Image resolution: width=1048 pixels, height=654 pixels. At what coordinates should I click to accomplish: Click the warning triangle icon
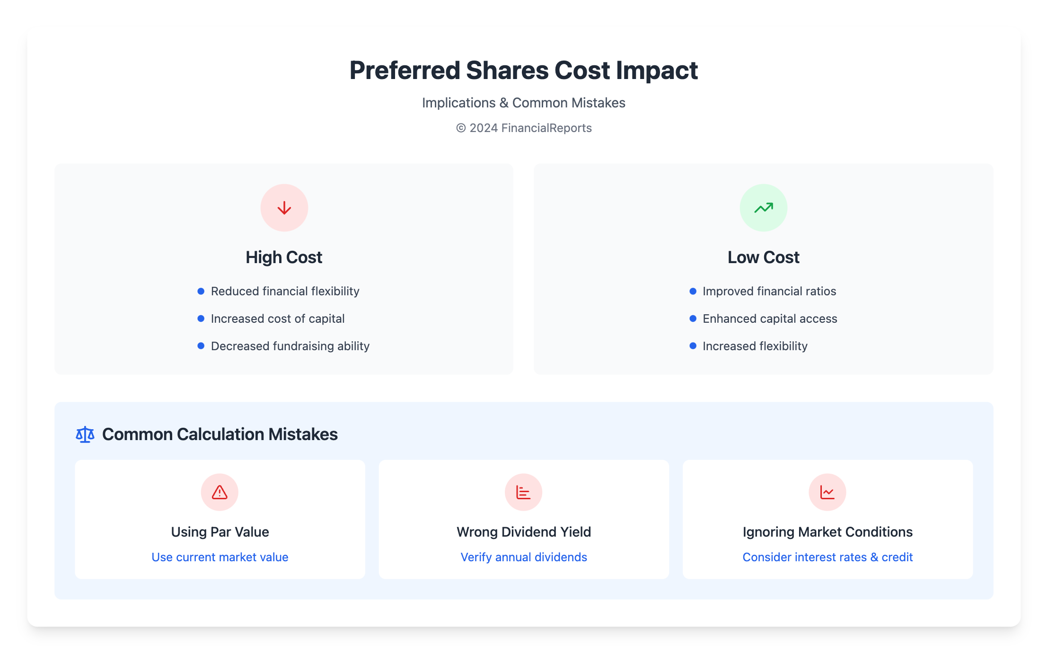coord(220,492)
